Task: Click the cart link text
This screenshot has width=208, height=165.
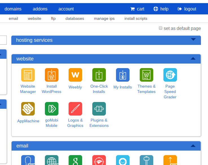Action: pos(141,9)
